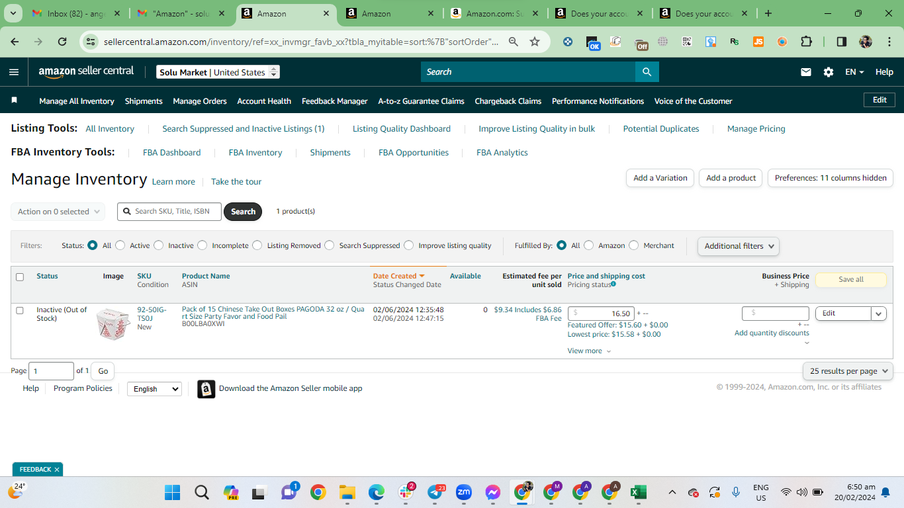Toggle the Chrome side panel
The width and height of the screenshot is (904, 508).
tap(842, 42)
